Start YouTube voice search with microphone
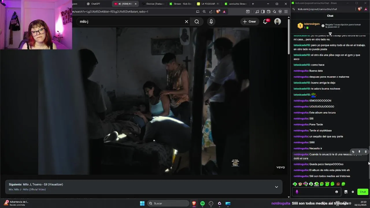This screenshot has height=208, width=370. tap(211, 22)
